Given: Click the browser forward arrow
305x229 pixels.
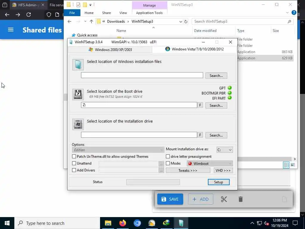Looking at the screenshot, I should click(x=18, y=15).
